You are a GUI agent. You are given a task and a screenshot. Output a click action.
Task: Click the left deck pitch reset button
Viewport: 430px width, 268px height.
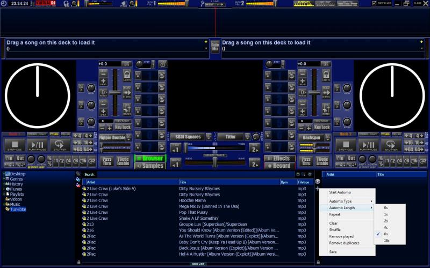point(103,93)
